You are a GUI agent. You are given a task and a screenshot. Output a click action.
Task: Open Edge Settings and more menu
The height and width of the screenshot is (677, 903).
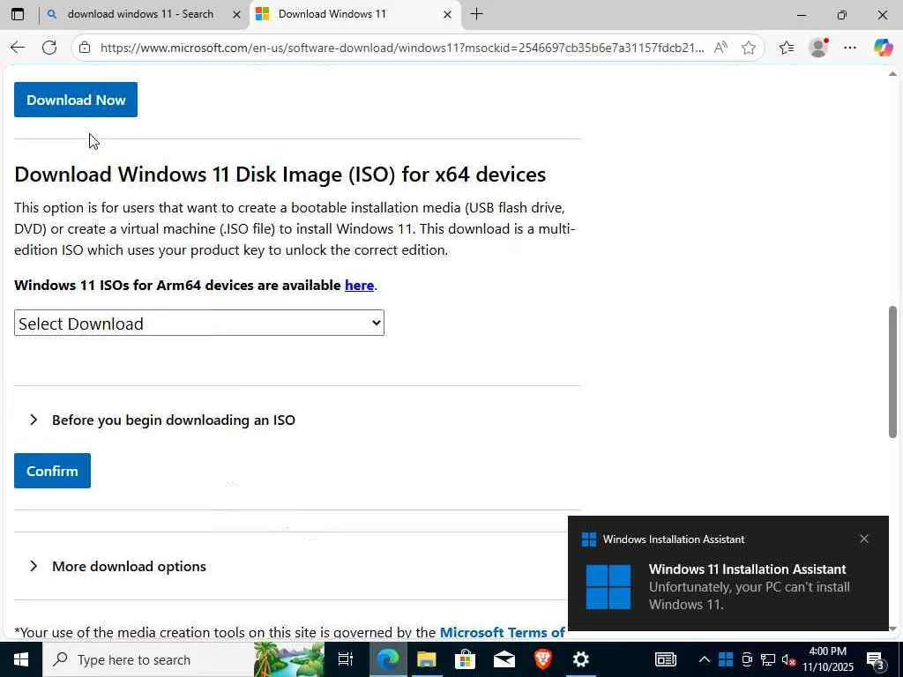click(x=850, y=48)
